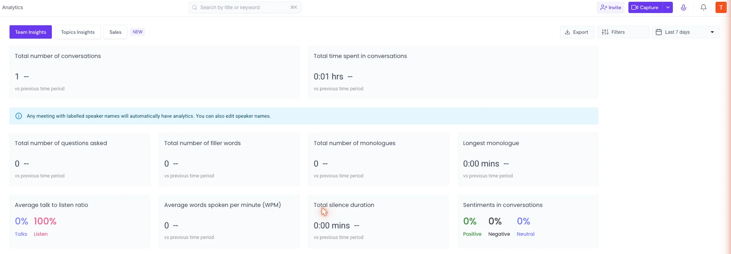
Task: Click Average words spoken per minute (WPM) heading
Action: pyautogui.click(x=222, y=205)
